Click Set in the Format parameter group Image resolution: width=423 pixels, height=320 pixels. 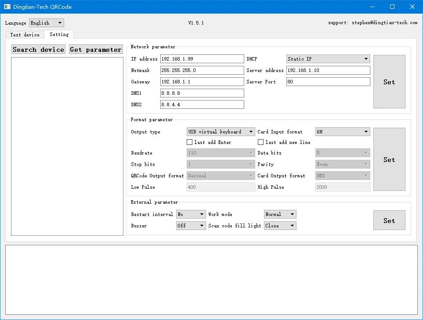389,159
